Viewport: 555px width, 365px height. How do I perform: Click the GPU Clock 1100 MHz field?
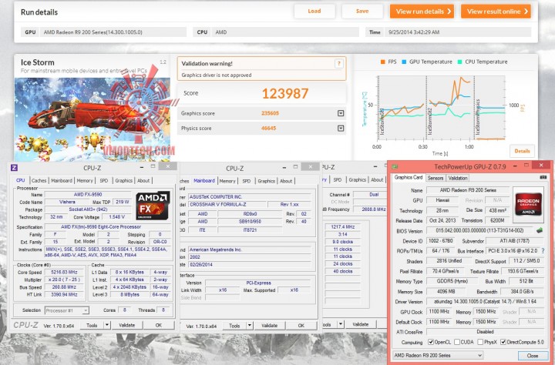pyautogui.click(x=439, y=312)
